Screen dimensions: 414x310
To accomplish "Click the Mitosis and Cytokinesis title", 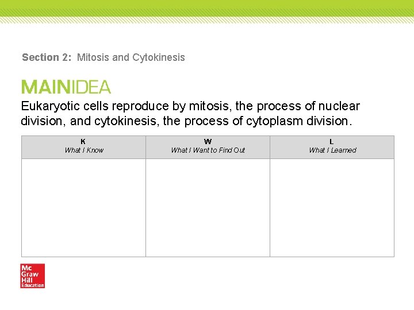I will tap(131, 57).
